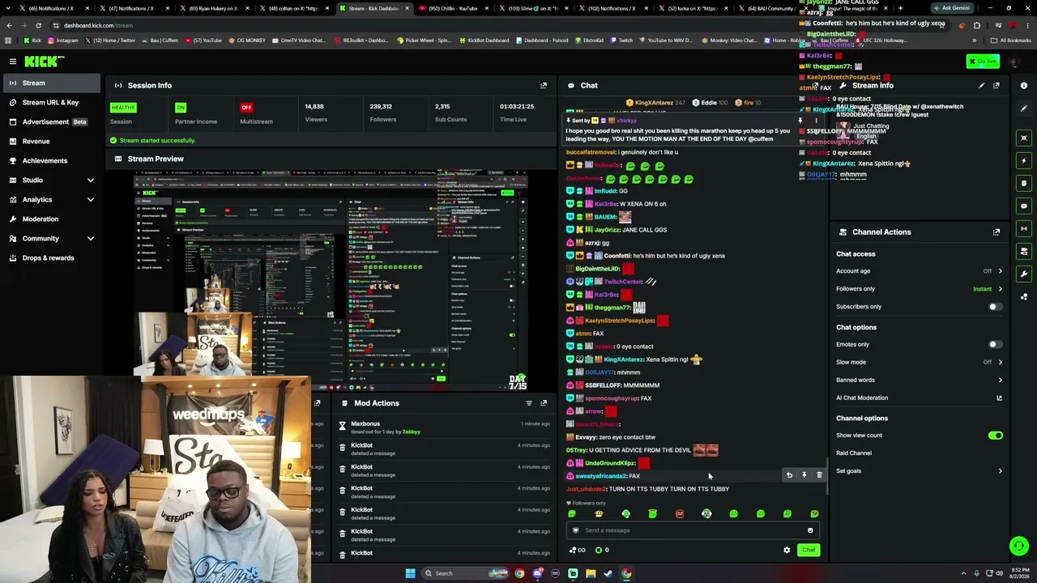Click Raid Channel option
Screen dimensions: 1037x583
click(854, 453)
